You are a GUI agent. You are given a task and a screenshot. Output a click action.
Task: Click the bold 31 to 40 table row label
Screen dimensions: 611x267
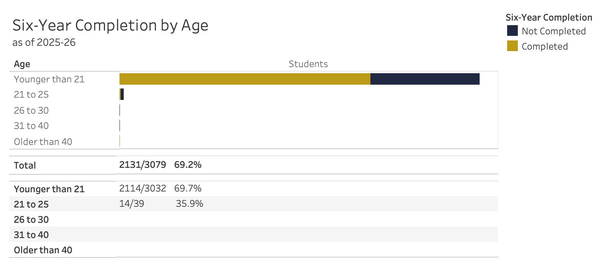click(31, 235)
